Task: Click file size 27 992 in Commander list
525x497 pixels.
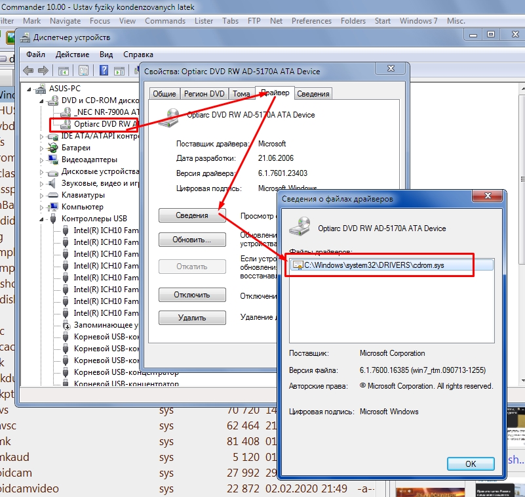Action: [x=243, y=473]
